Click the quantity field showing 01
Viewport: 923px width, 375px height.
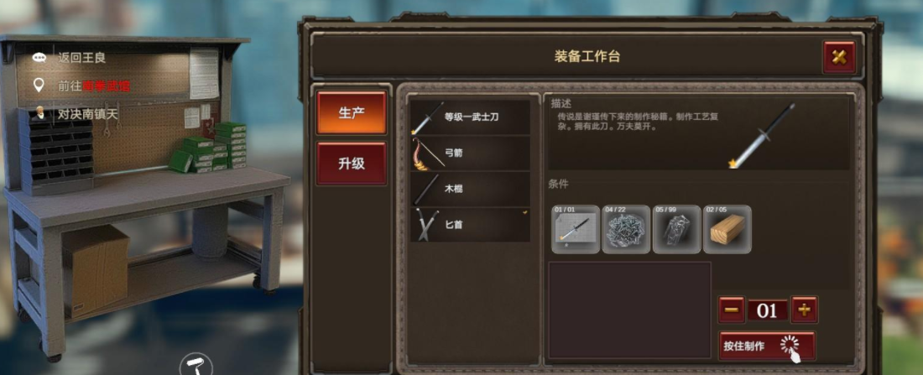click(768, 310)
